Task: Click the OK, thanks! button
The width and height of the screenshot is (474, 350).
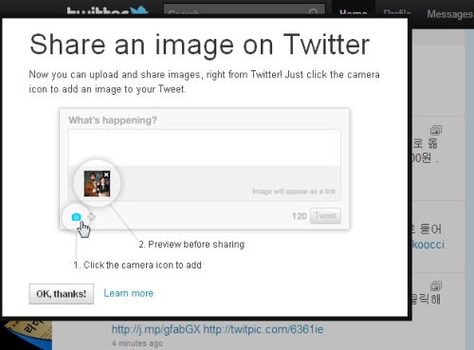Action: (62, 294)
